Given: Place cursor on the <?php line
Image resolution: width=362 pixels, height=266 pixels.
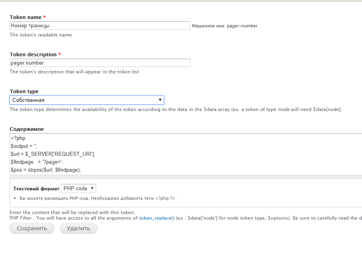Looking at the screenshot, I should (x=18, y=138).
